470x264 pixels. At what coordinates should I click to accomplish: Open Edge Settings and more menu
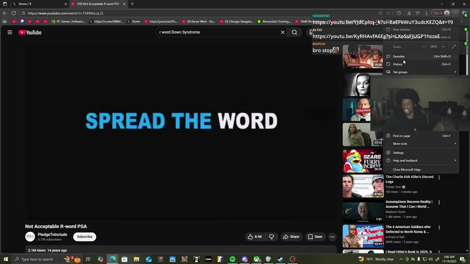click(x=455, y=13)
